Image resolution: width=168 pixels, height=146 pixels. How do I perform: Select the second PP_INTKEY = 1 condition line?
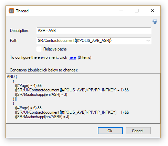[72, 112]
